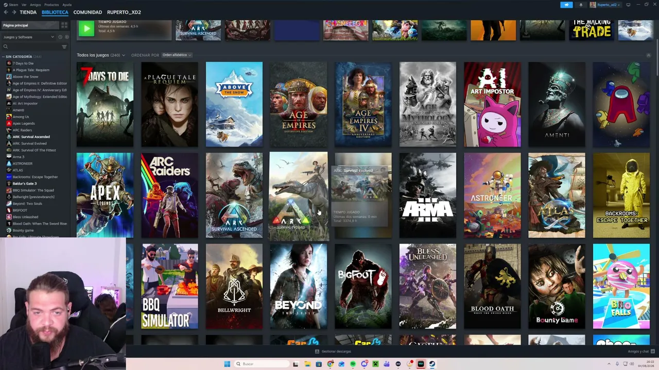Show hidden icons in system tray

click(609, 364)
